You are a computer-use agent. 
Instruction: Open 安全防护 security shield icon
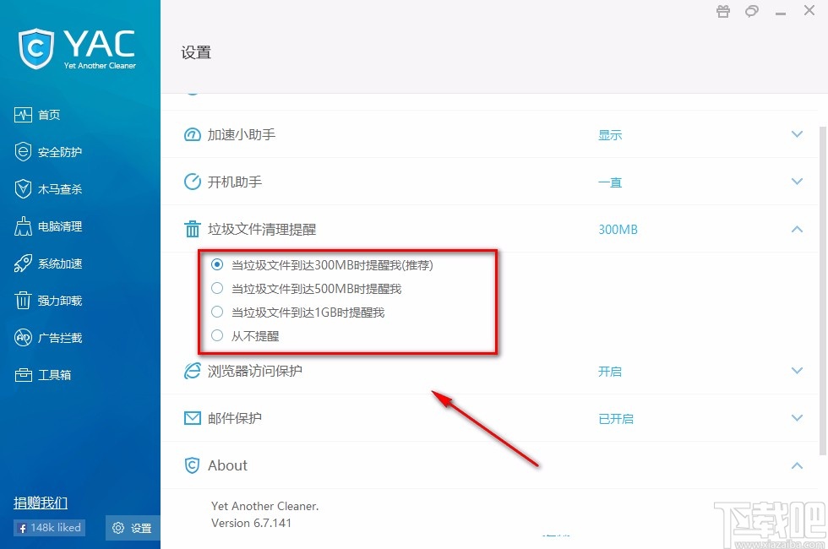[x=23, y=152]
